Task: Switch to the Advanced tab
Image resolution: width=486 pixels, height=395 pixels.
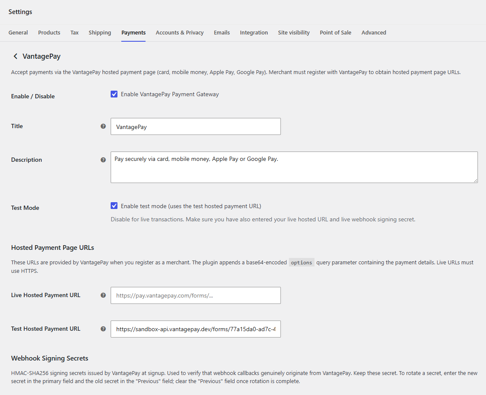Action: click(374, 32)
